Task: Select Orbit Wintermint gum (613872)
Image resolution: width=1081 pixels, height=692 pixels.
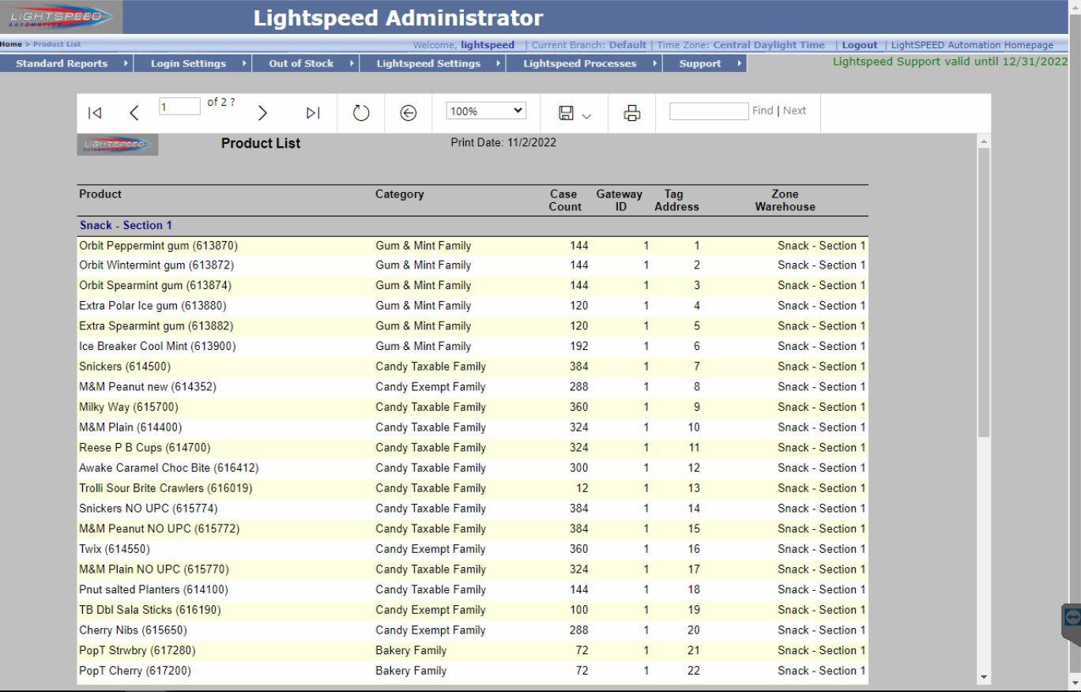Action: pyautogui.click(x=156, y=265)
